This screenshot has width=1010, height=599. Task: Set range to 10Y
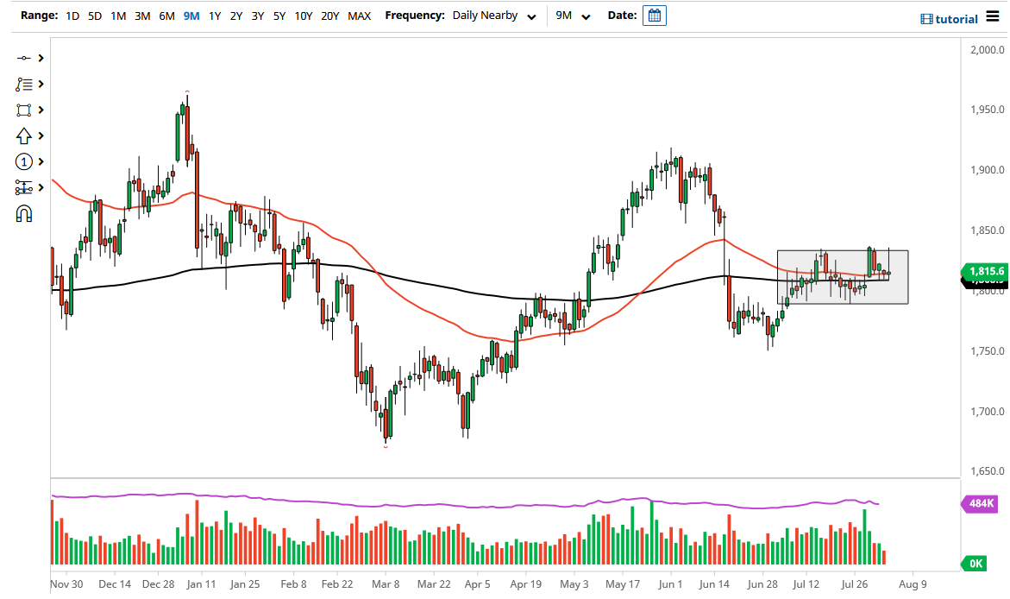point(304,16)
